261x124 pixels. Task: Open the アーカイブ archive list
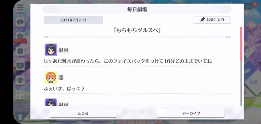191,113
